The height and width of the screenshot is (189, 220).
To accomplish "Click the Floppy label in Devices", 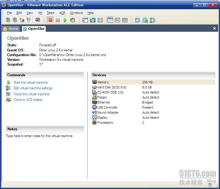I will tap(102, 97).
